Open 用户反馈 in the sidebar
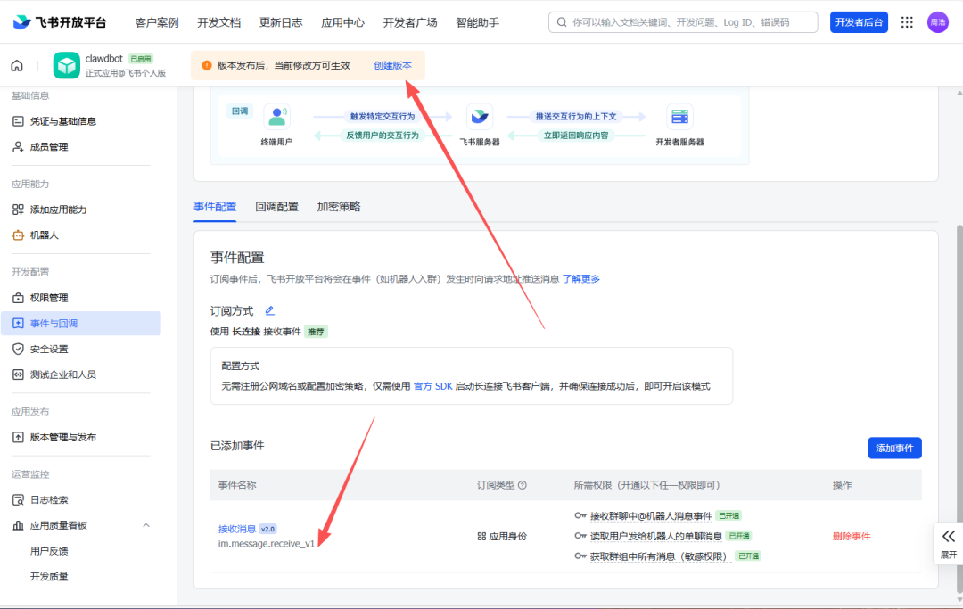This screenshot has height=609, width=963. 49,551
